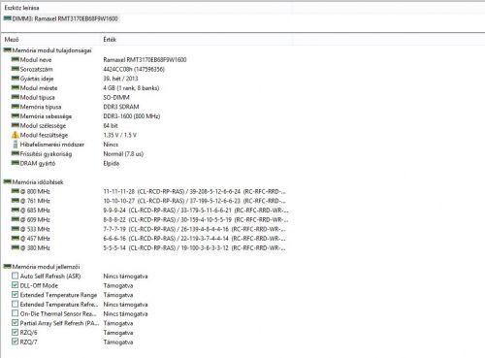485x358 pixels.
Task: Toggle the Extended Temperature Range checkbox
Action: click(15, 294)
